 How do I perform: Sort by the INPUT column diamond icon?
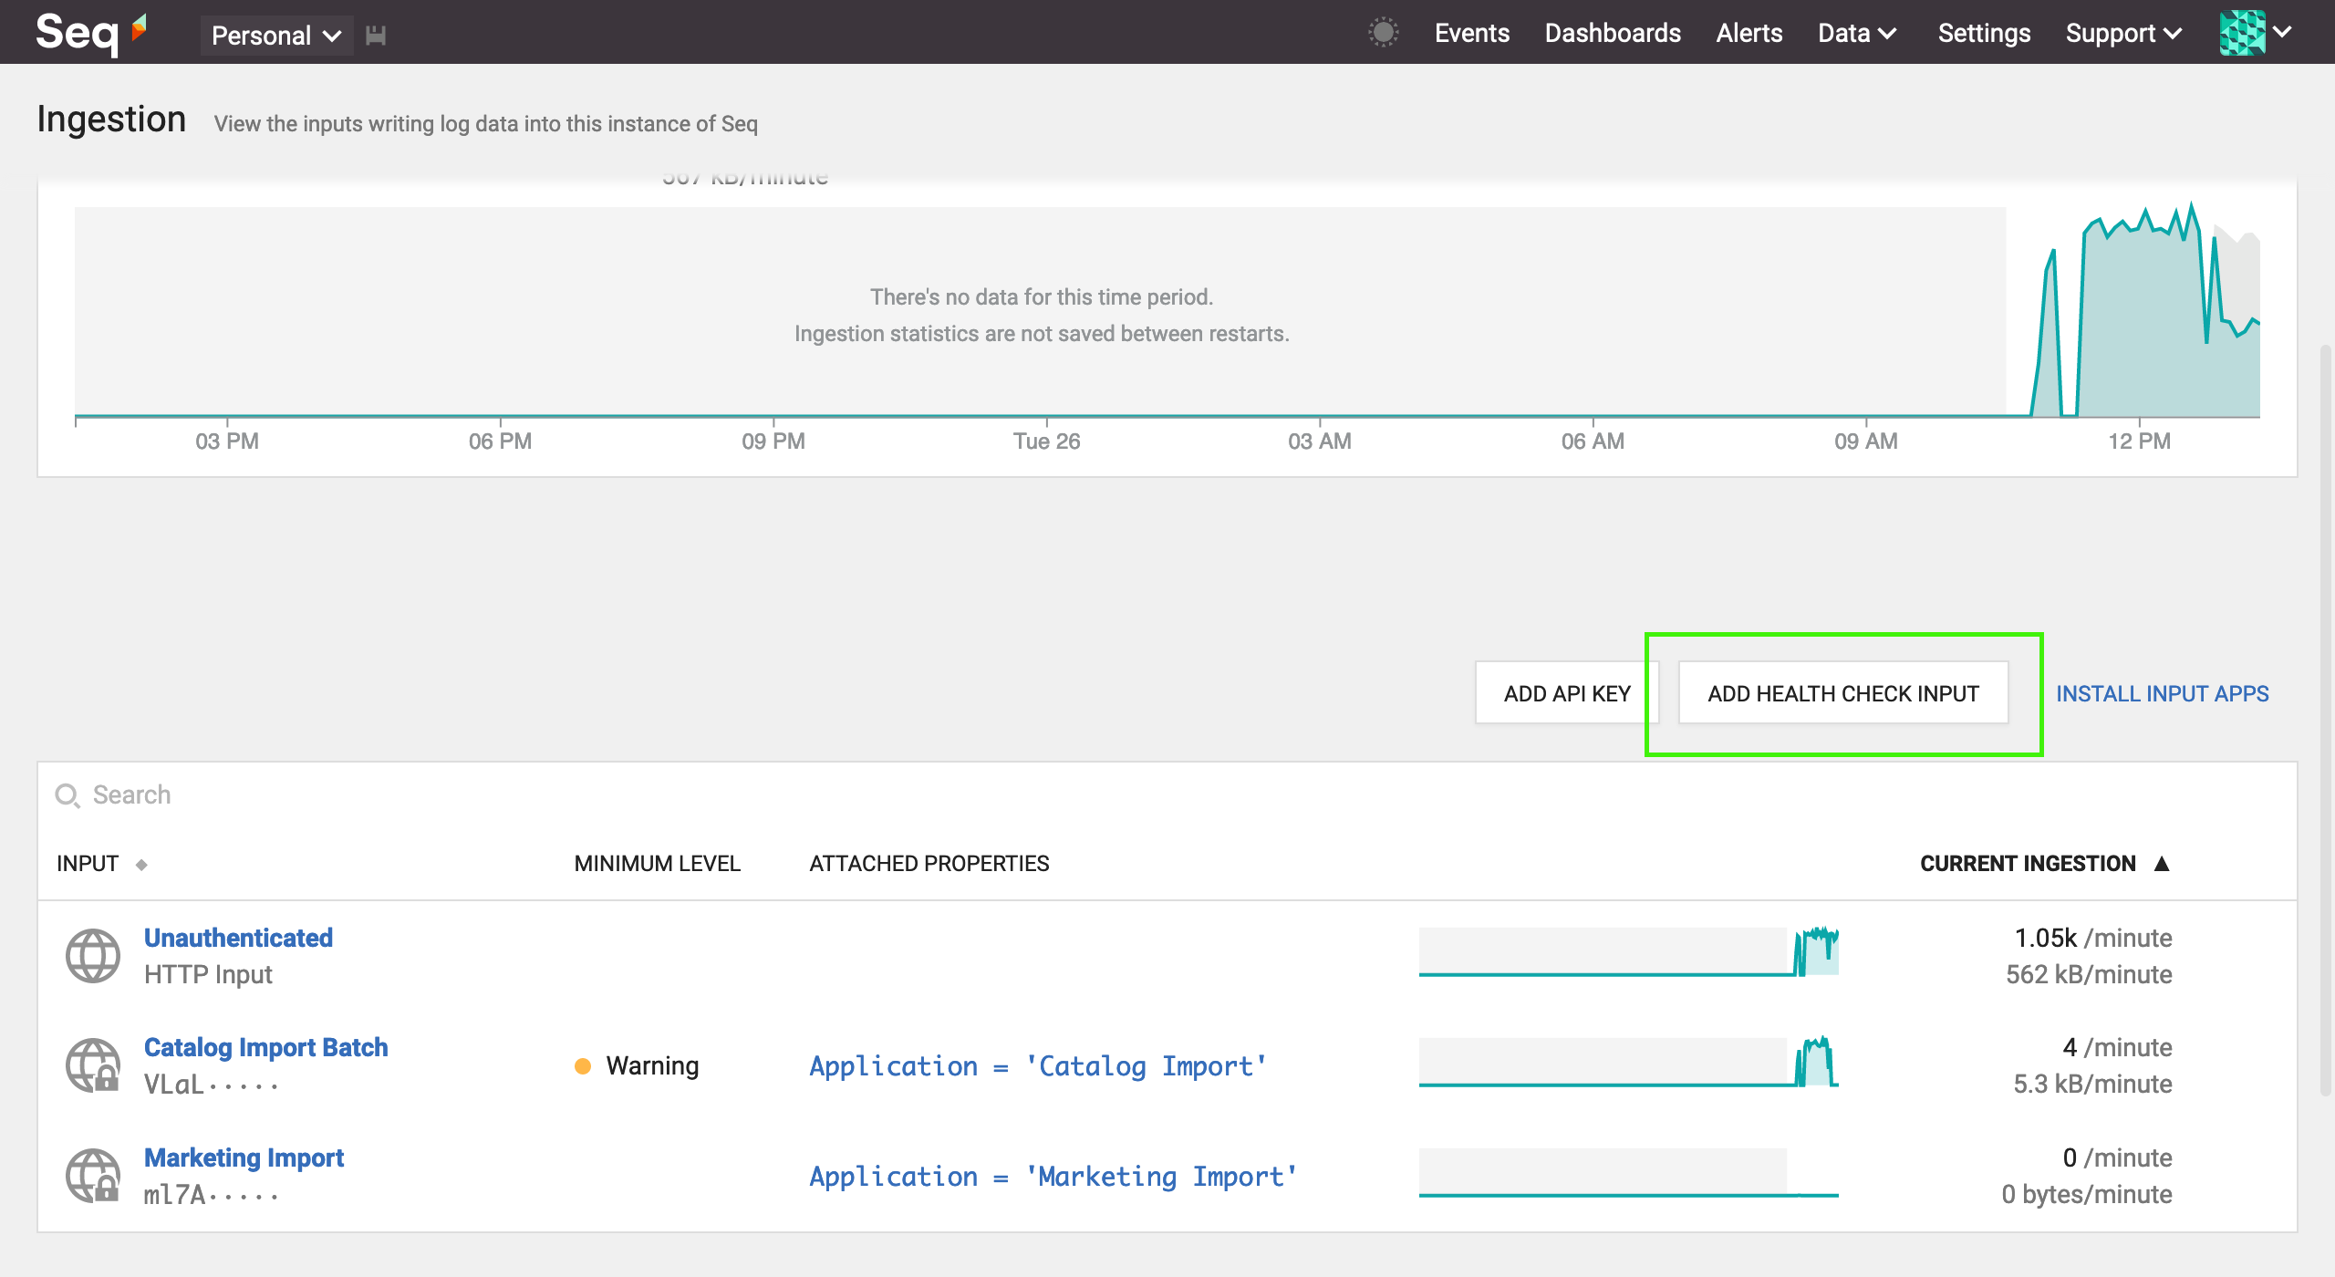point(141,865)
